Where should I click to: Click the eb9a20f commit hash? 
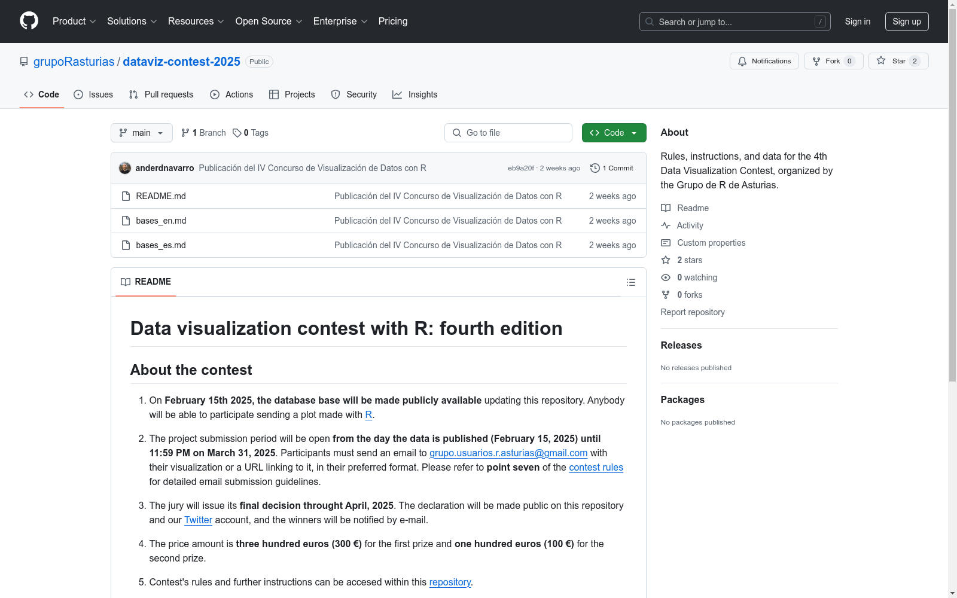(521, 168)
